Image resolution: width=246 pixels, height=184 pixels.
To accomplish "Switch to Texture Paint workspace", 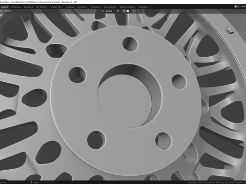I will (56, 7).
